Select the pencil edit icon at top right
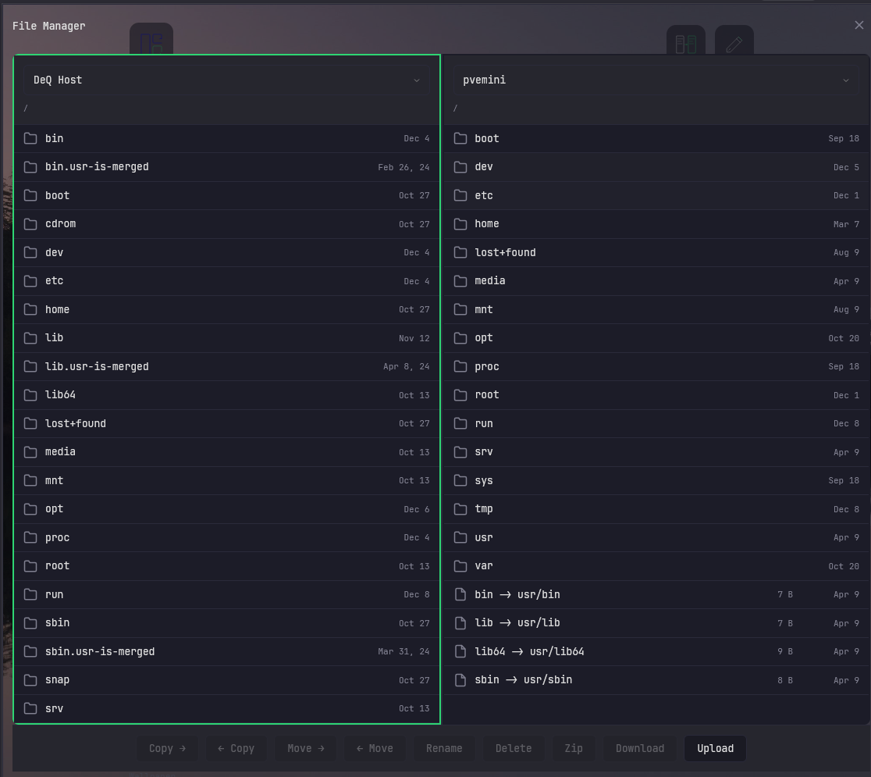The height and width of the screenshot is (777, 871). tap(734, 43)
